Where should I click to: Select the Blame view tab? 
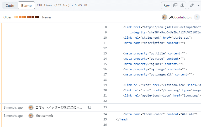[x=27, y=6]
